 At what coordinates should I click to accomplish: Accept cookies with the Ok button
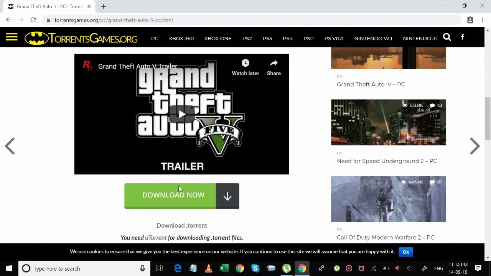tap(406, 252)
